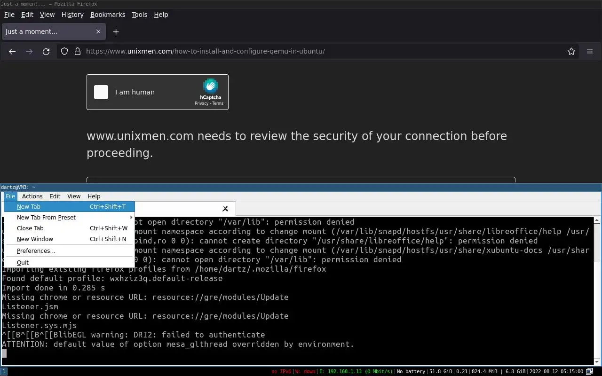Open hCaptcha Privacy link
This screenshot has height=376, width=602.
pos(201,103)
